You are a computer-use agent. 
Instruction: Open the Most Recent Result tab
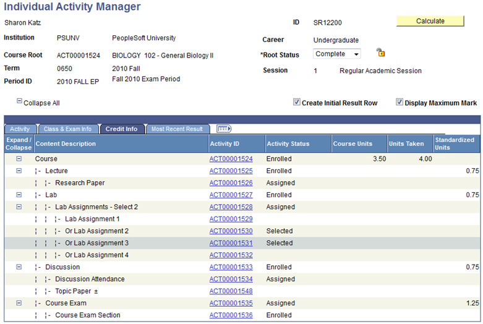point(177,129)
